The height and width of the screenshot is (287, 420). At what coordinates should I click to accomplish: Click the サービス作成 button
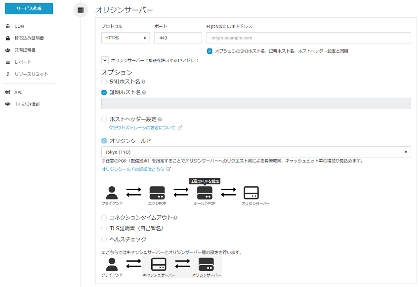[x=29, y=9]
